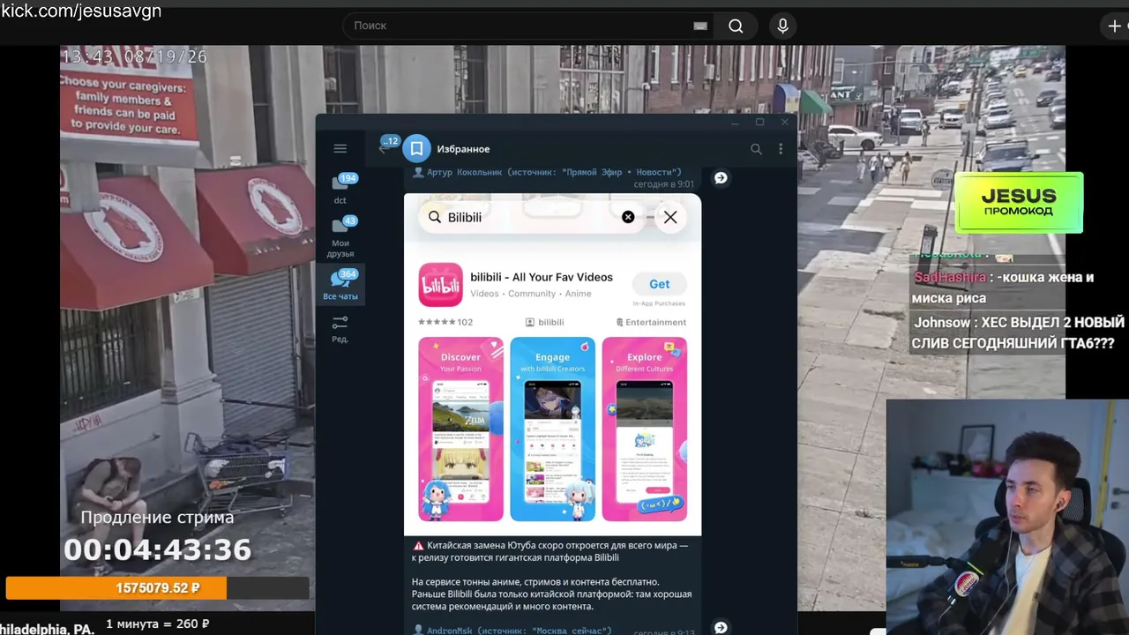
Task: Click the magnifier search button in top bar
Action: coord(736,26)
